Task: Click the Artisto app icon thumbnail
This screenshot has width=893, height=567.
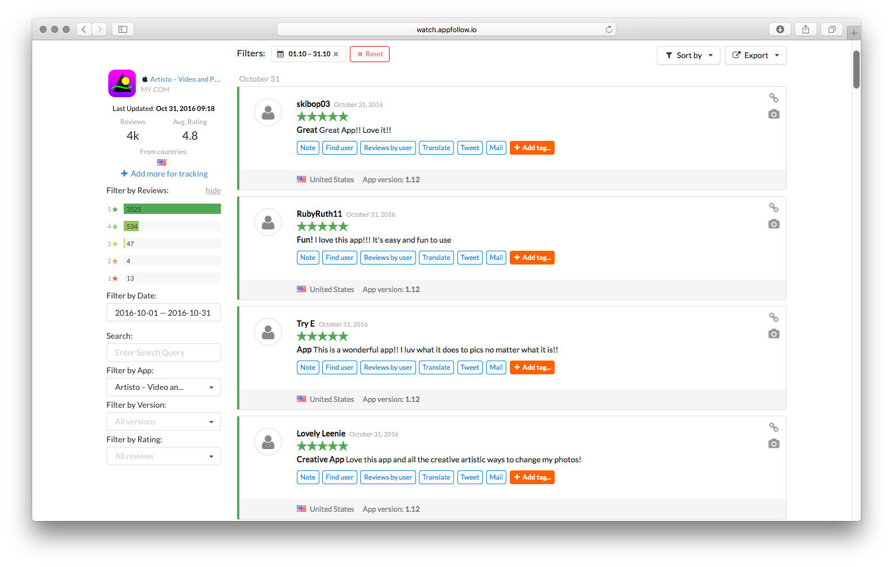Action: pyautogui.click(x=122, y=83)
